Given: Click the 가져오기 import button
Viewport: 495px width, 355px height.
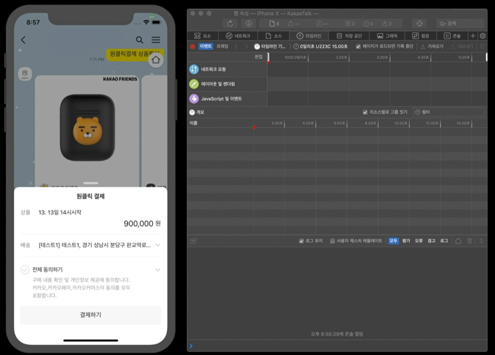Looking at the screenshot, I should click(x=432, y=46).
